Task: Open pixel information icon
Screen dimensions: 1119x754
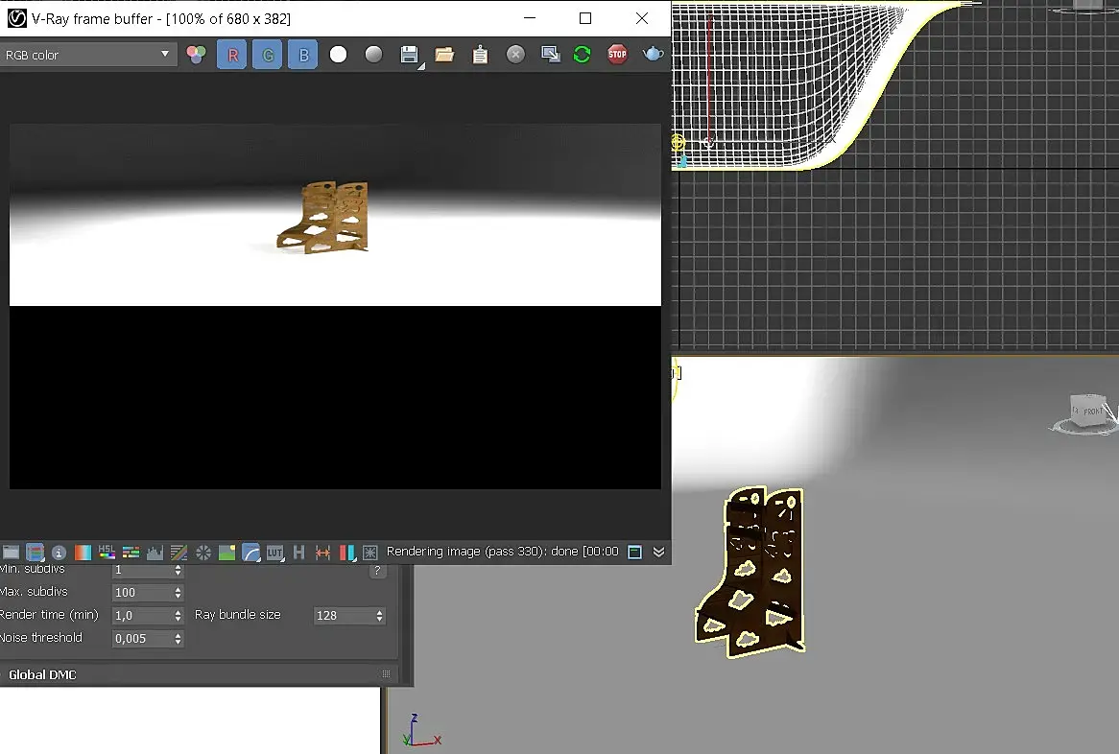Action: [x=59, y=553]
